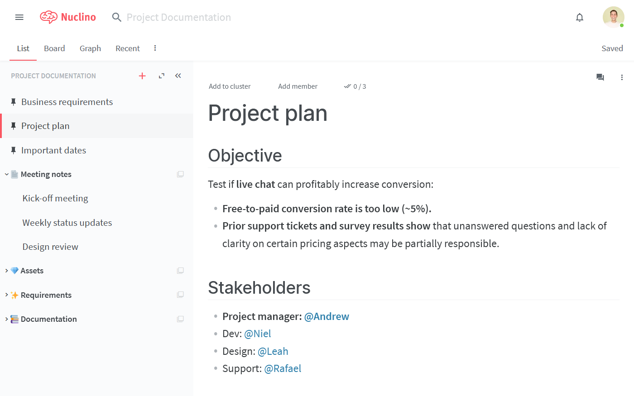Expand the sidebar to full screen view
Image resolution: width=634 pixels, height=396 pixels.
pos(161,76)
